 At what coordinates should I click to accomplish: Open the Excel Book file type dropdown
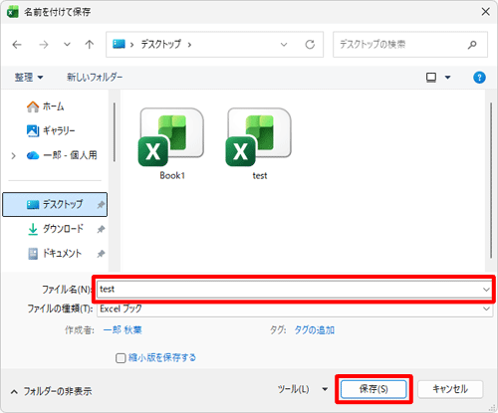[295, 310]
